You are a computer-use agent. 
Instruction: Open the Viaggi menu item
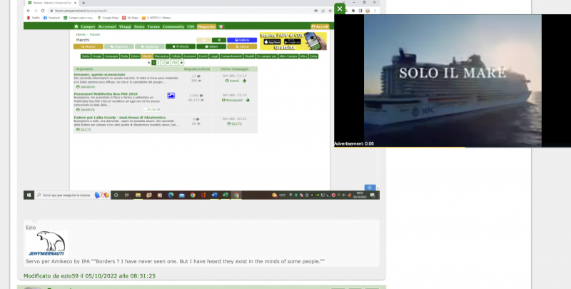click(123, 26)
